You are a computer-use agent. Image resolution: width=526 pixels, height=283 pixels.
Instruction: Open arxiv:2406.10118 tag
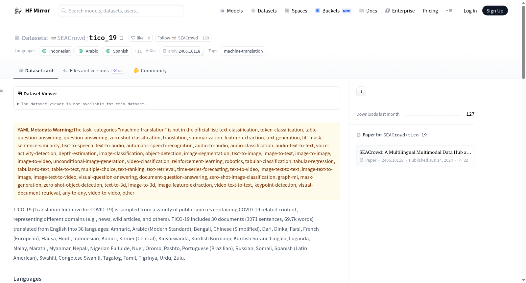coord(182,51)
